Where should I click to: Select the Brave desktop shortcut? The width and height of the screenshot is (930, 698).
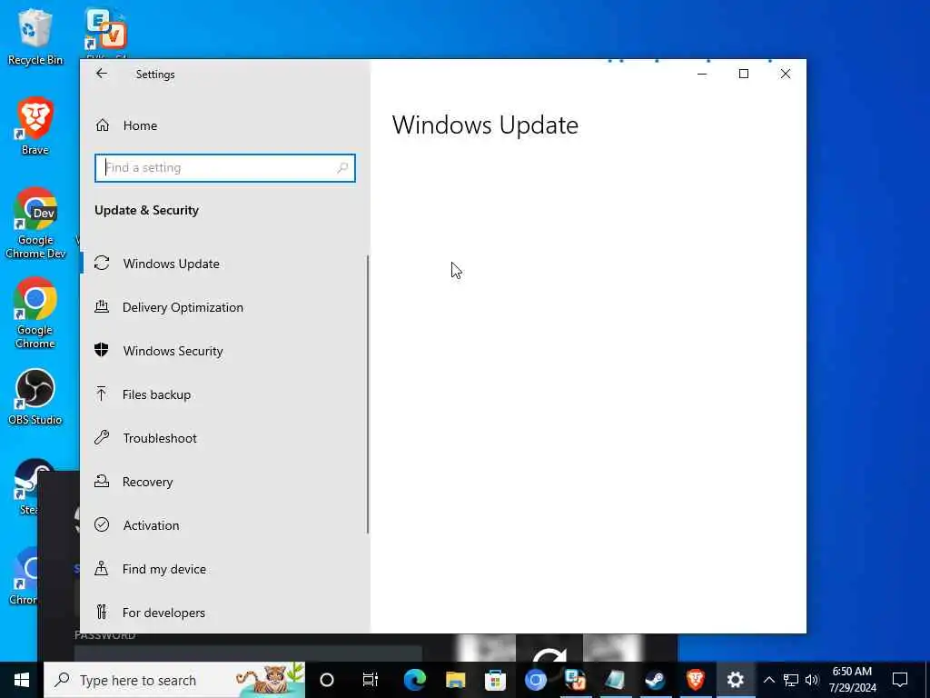[x=35, y=125]
